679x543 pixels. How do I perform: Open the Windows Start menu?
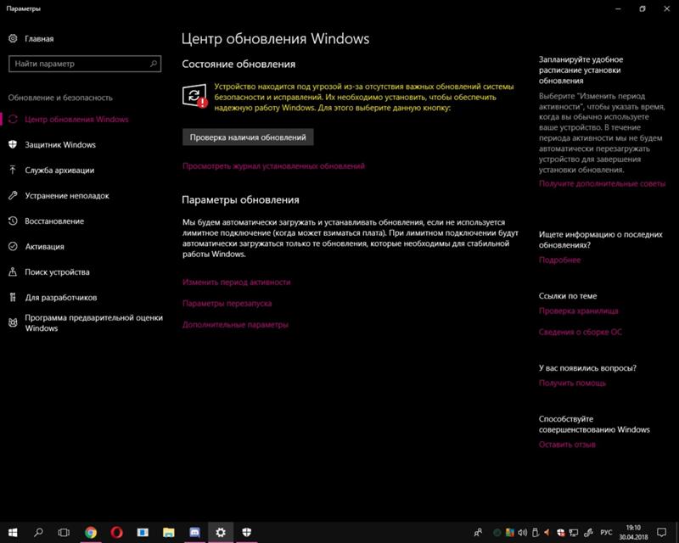[x=13, y=532]
